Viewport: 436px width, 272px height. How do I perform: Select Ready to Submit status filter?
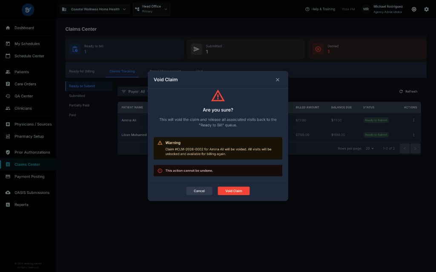pos(89,86)
